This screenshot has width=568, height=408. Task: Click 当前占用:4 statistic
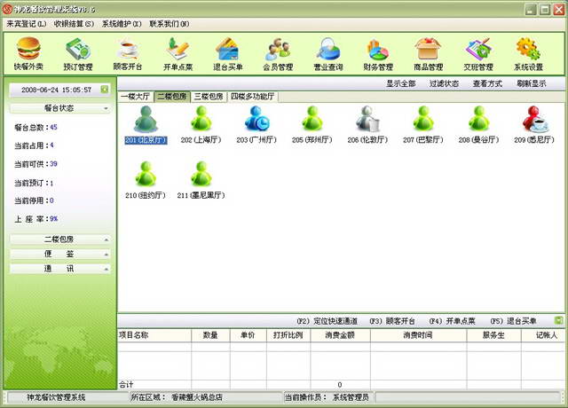tap(34, 145)
